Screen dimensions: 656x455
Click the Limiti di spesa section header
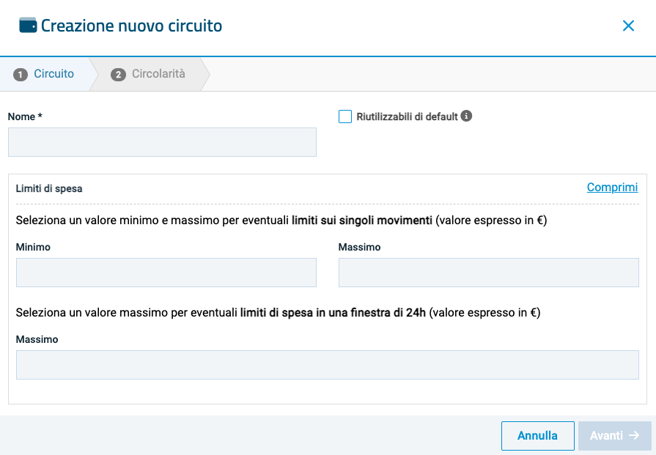[49, 188]
